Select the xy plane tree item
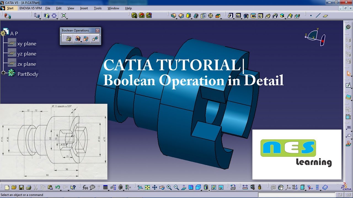Screen dimensions: 353x198 point(27,44)
